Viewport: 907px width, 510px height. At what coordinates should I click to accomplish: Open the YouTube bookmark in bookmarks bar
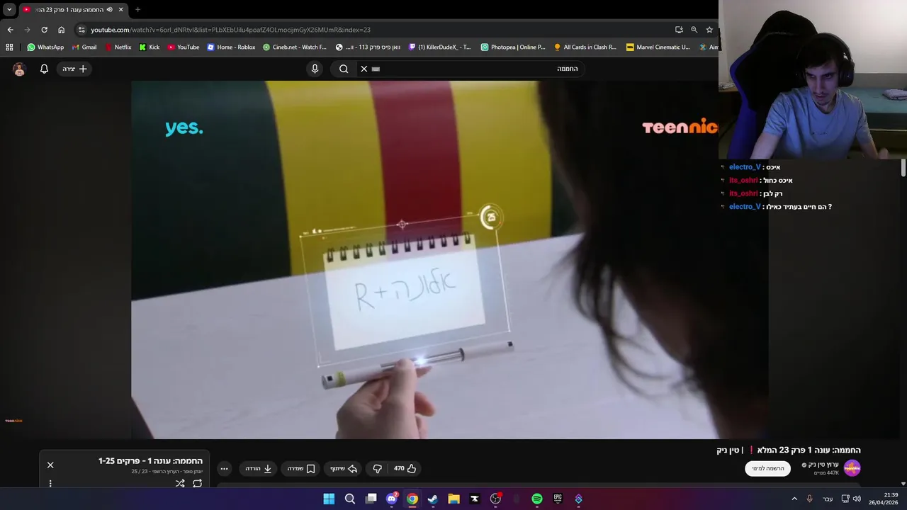pyautogui.click(x=184, y=47)
